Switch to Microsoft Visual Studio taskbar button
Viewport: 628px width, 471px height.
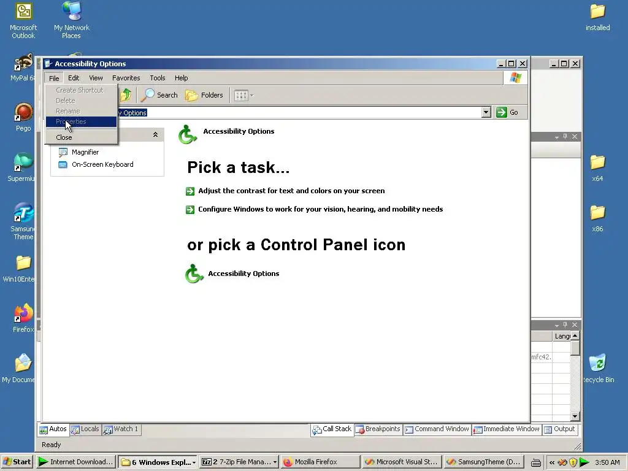402,462
